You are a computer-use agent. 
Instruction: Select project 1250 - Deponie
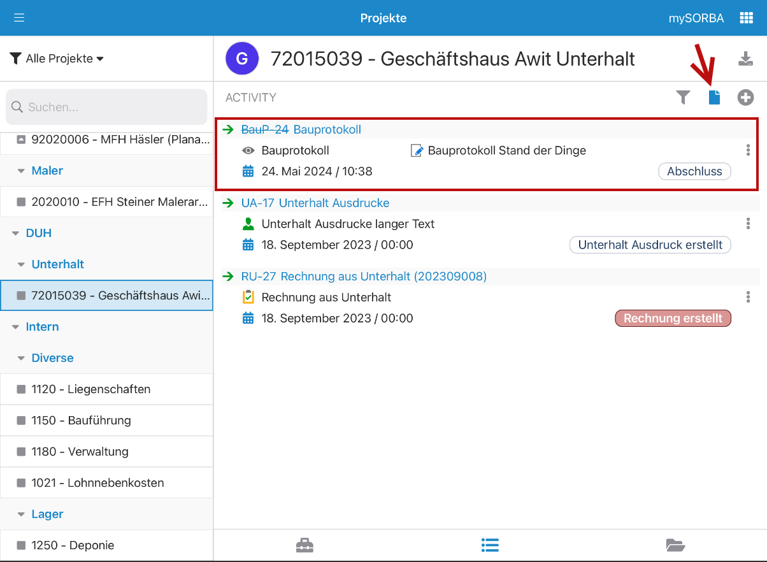tap(106, 545)
